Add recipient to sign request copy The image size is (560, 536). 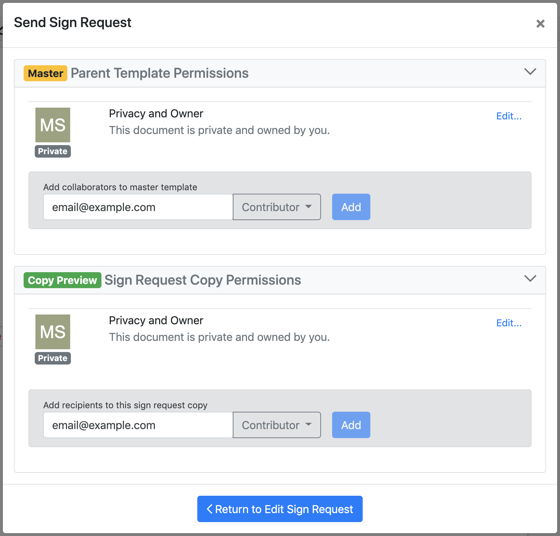(x=351, y=425)
